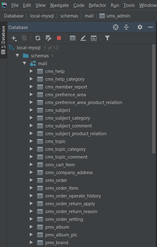
Task: Click the Refresh icon in Database toolbar
Action: click(x=38, y=38)
